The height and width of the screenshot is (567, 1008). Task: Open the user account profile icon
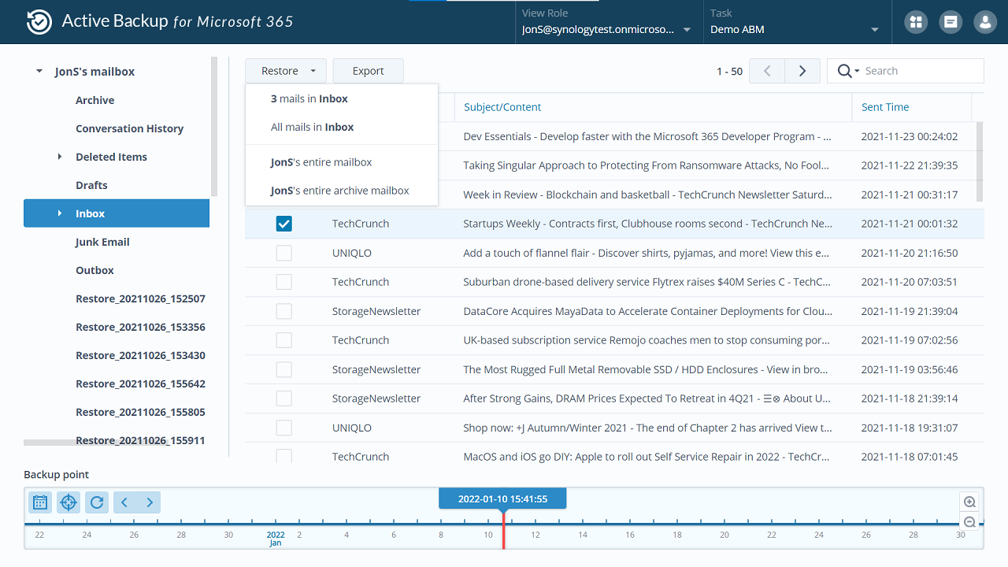(985, 22)
